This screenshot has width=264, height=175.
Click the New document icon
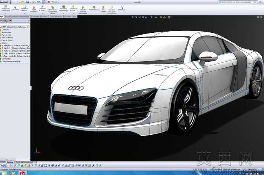tap(17, 2)
